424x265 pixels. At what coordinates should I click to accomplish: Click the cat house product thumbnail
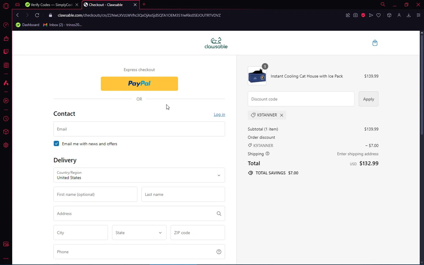257,76
